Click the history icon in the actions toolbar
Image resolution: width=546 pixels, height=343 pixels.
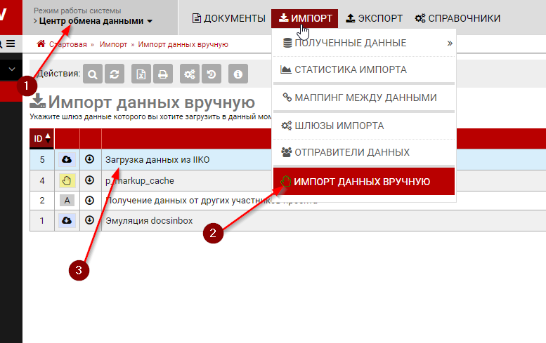[209, 74]
